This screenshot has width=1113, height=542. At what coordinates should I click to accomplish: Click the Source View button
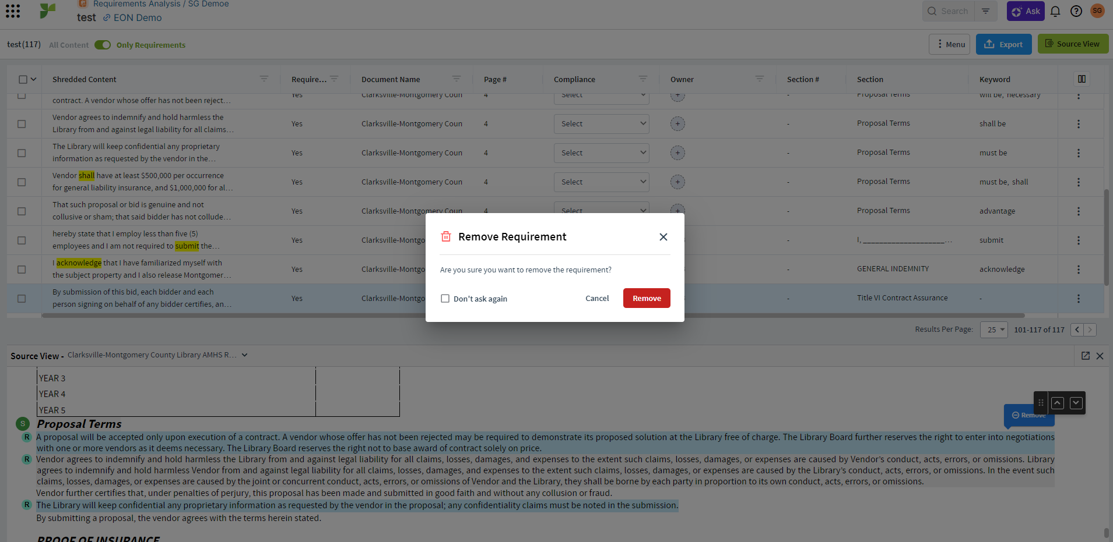point(1073,44)
